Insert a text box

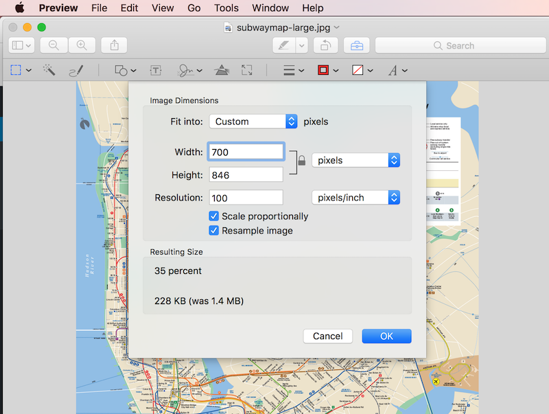point(155,70)
